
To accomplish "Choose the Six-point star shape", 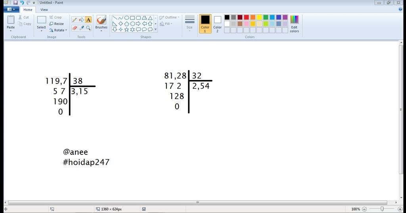I will (132, 29).
